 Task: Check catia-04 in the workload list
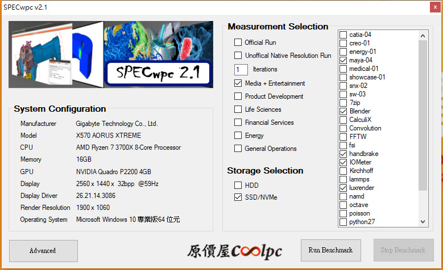point(343,35)
